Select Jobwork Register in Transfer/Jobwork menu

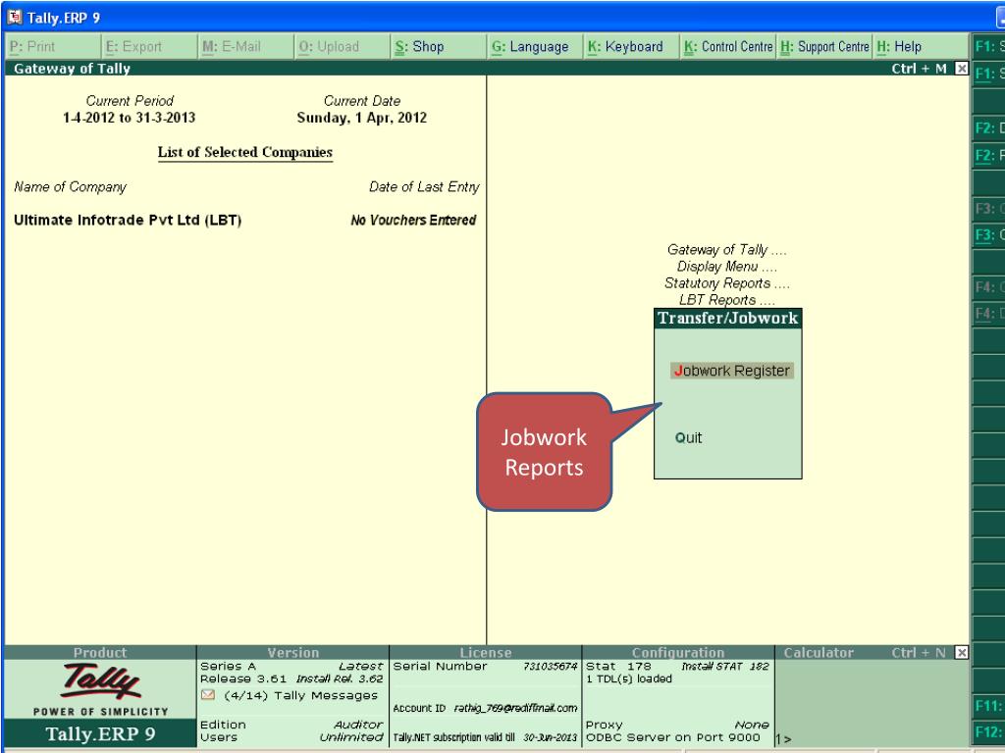click(732, 371)
